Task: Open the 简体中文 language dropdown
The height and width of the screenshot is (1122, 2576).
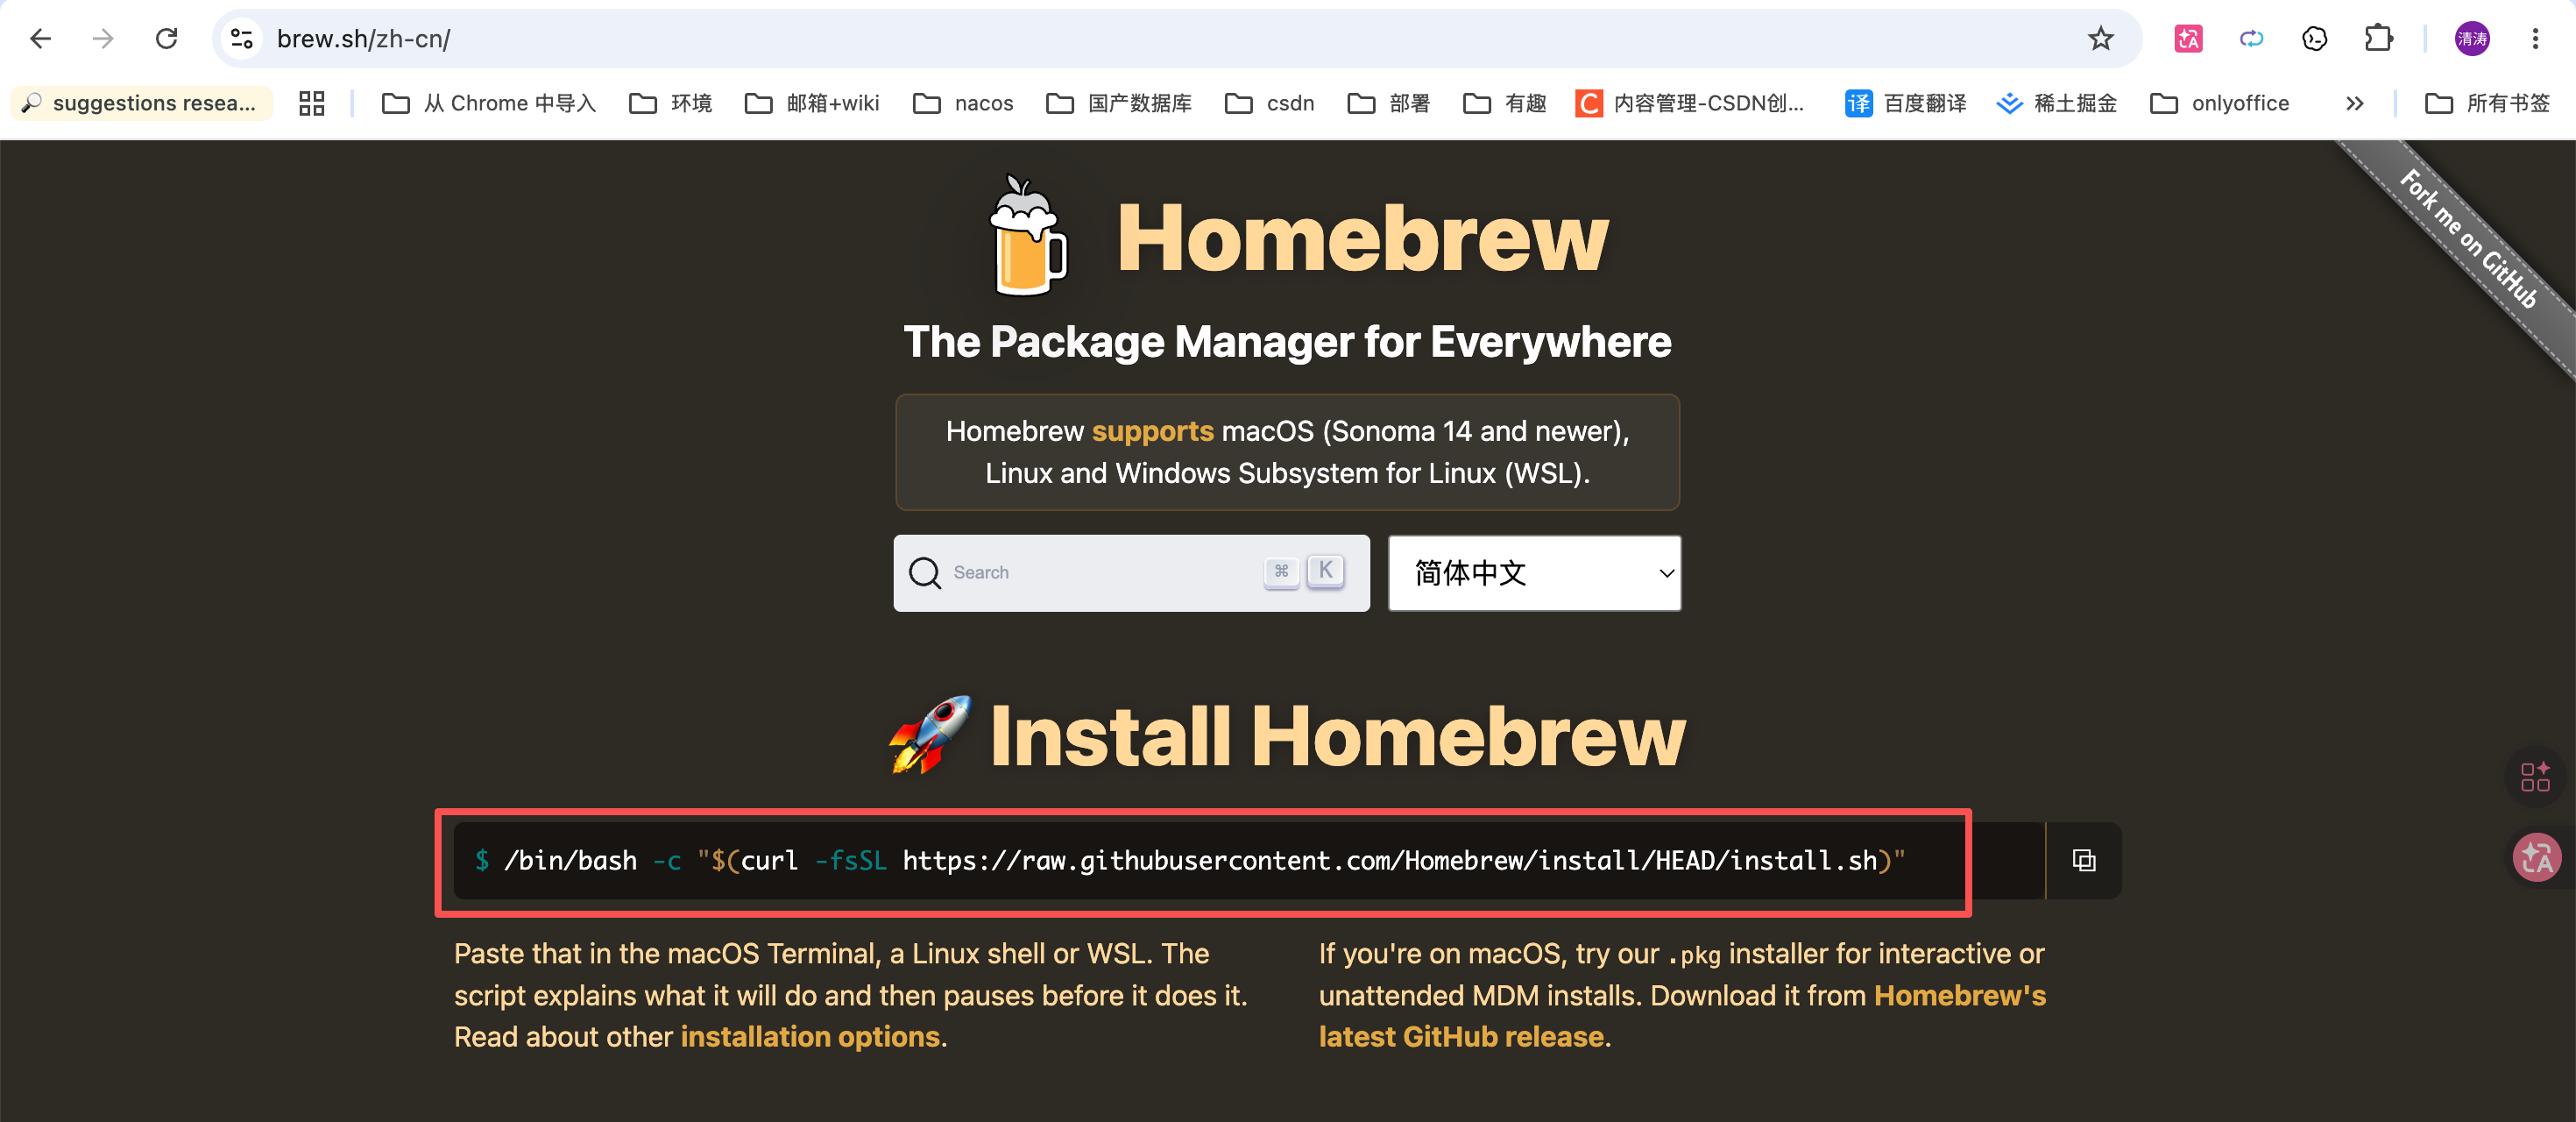Action: point(1535,573)
